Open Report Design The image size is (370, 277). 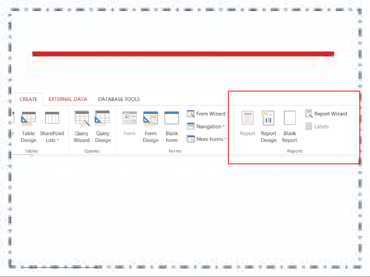[x=269, y=127]
